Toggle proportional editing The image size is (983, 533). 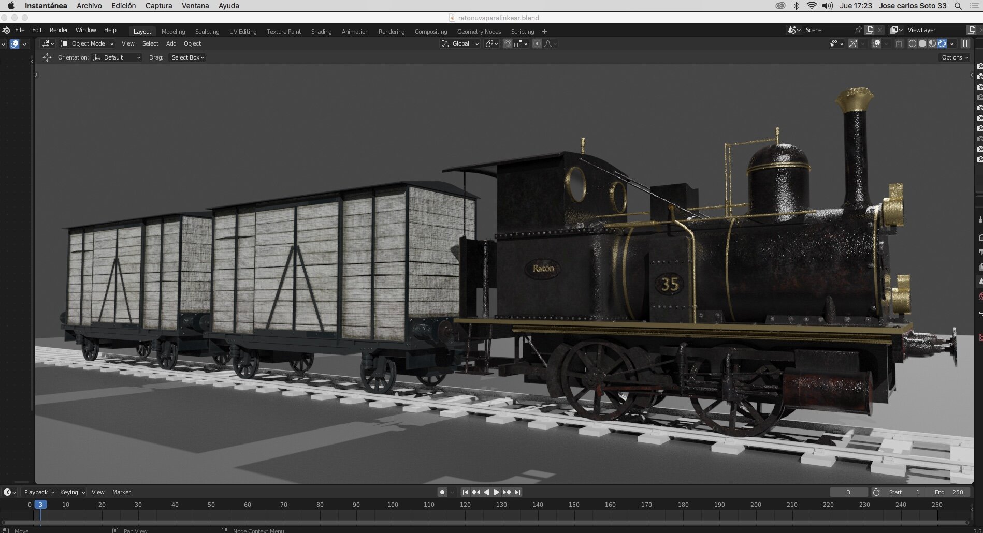pos(537,43)
